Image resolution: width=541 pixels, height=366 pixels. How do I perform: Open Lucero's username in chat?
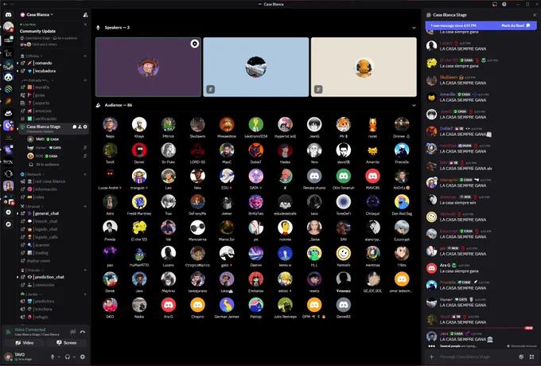tap(446, 43)
